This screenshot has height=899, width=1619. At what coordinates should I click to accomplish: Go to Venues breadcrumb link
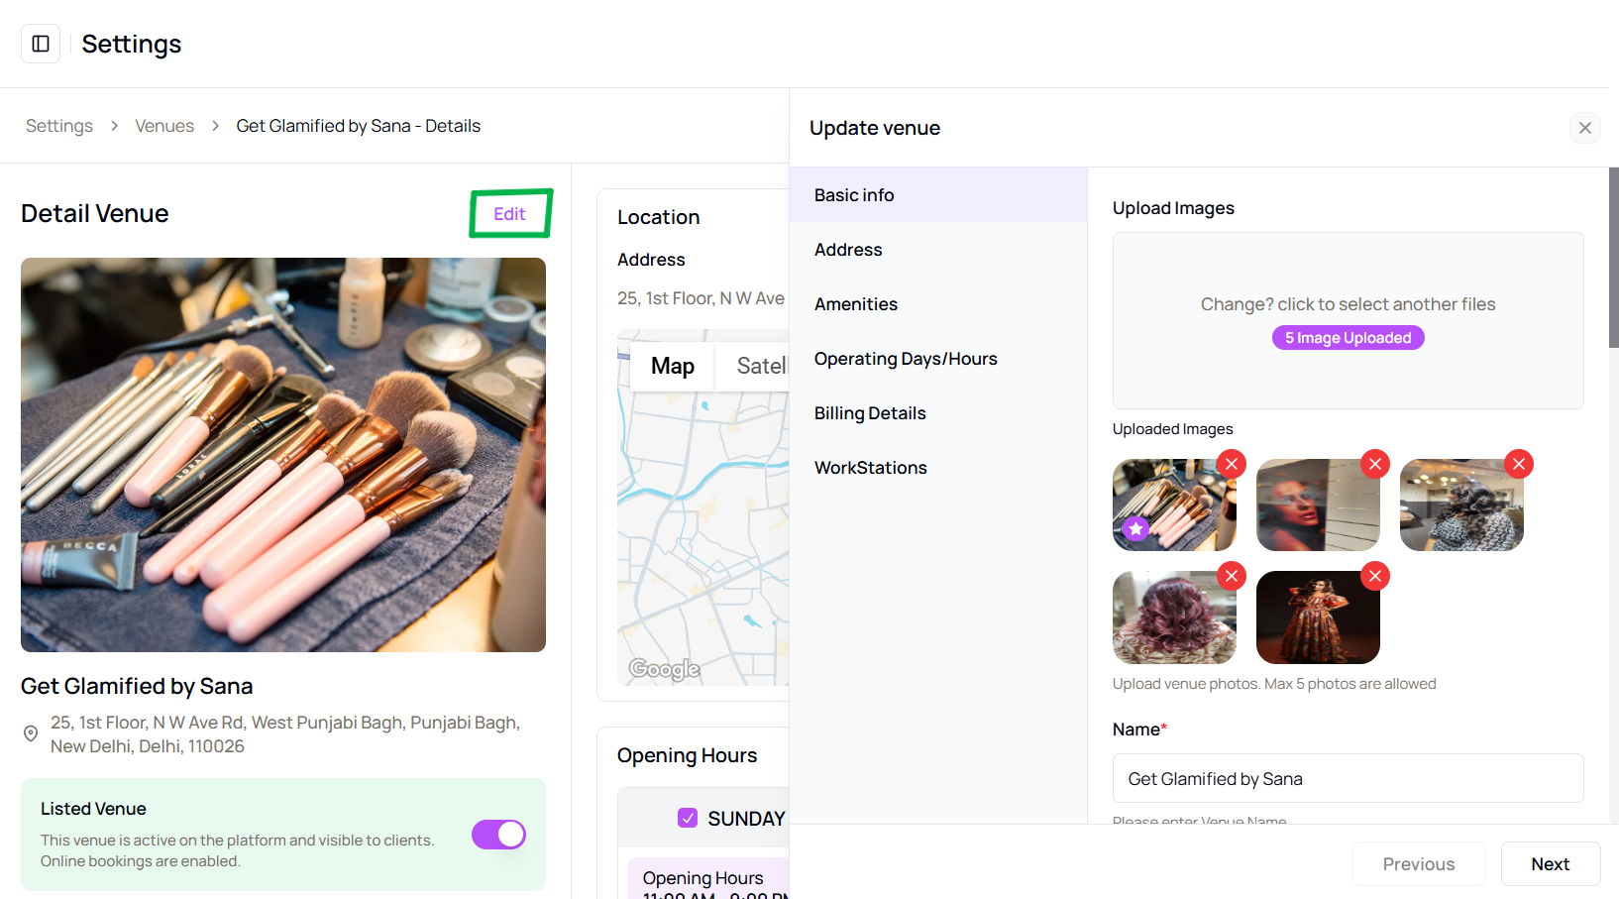[164, 126]
